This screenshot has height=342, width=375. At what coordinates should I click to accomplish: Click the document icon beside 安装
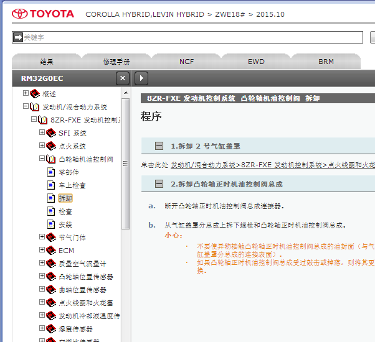(x=51, y=224)
